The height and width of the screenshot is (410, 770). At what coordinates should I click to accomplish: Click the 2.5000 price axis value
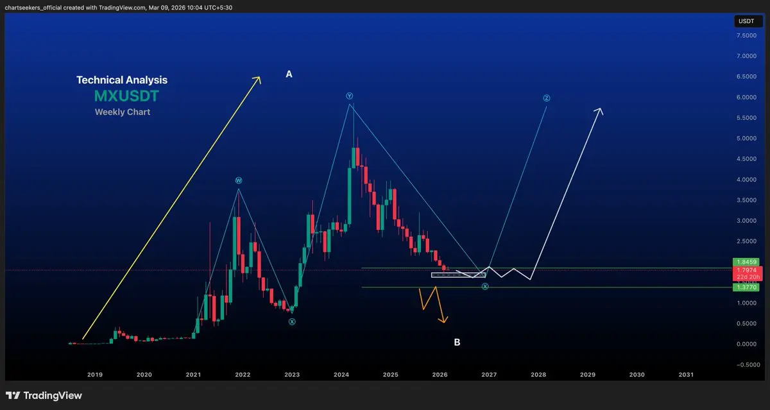coord(746,241)
